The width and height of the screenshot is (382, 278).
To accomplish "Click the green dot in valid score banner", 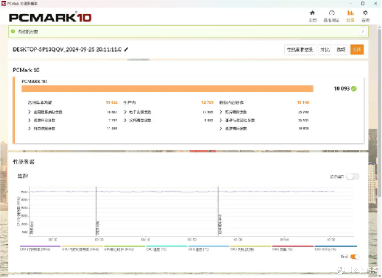I will 13,31.
